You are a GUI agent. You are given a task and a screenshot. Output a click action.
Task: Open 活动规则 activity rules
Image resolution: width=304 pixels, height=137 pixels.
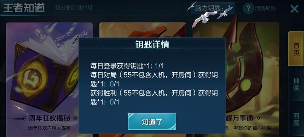[x=265, y=9]
